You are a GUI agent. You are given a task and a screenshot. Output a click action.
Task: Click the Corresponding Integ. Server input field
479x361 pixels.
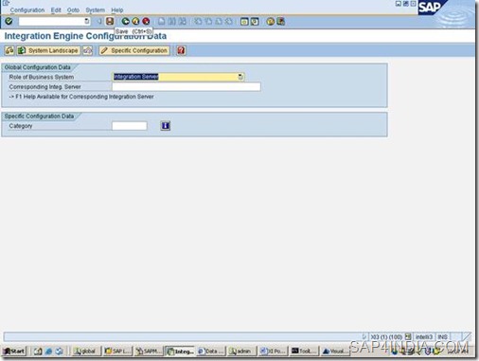click(x=186, y=86)
